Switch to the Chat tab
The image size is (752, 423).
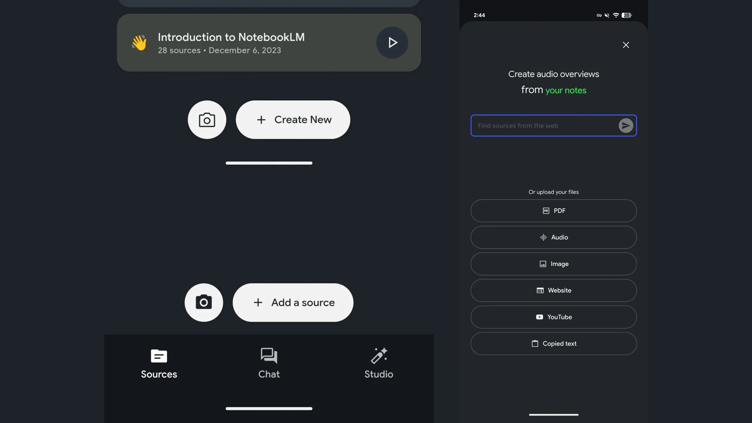point(269,363)
